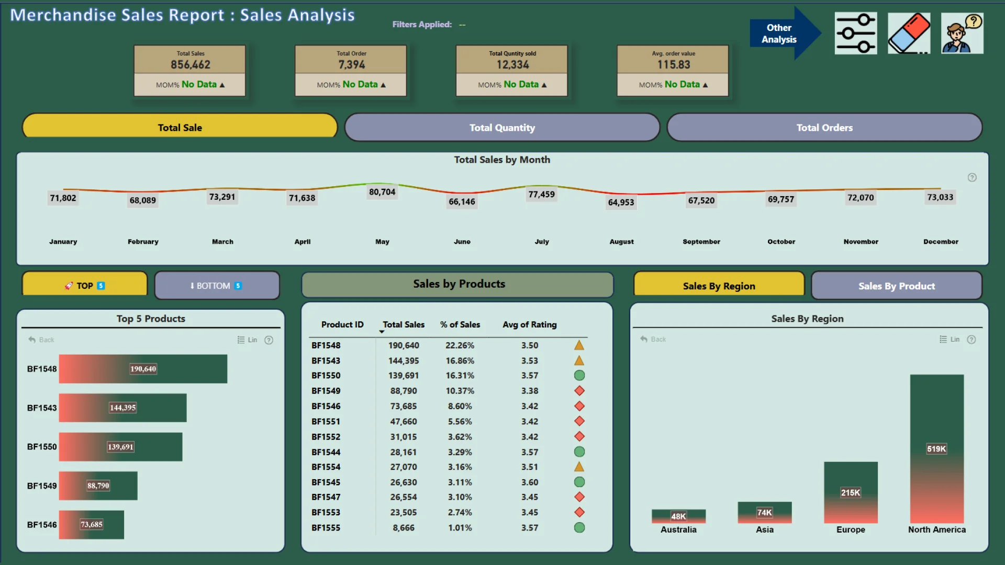Click the August data label 64,953
1005x565 pixels.
(x=621, y=202)
